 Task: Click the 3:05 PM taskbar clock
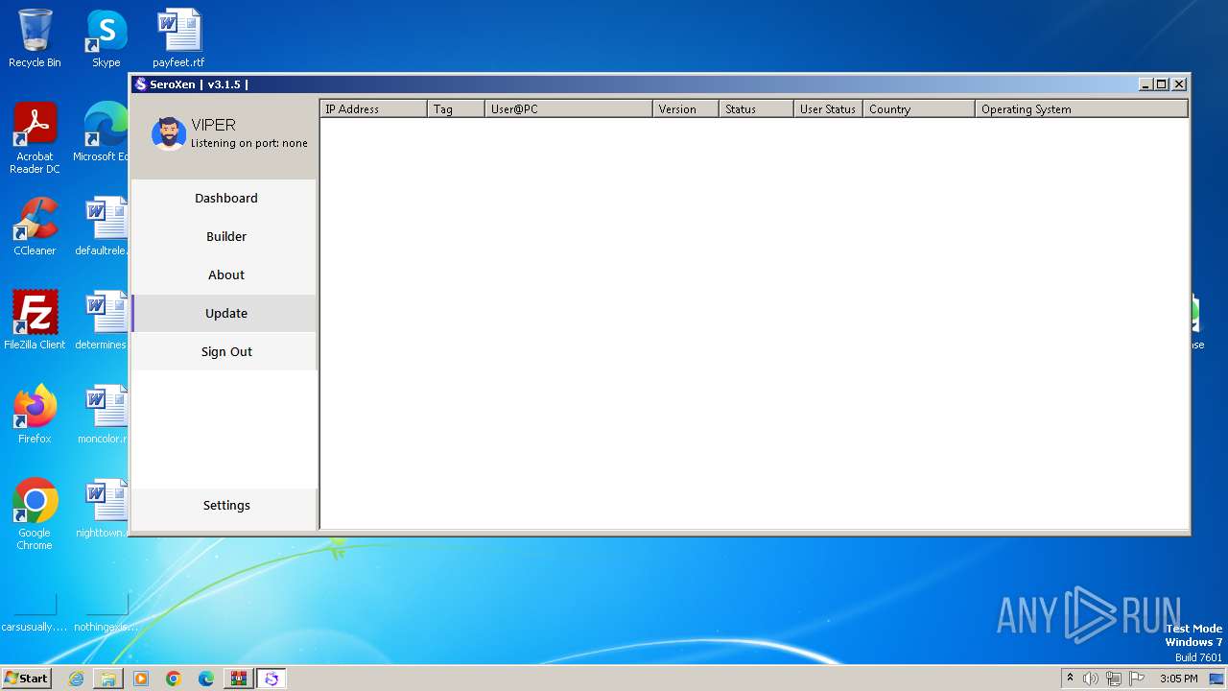point(1178,679)
